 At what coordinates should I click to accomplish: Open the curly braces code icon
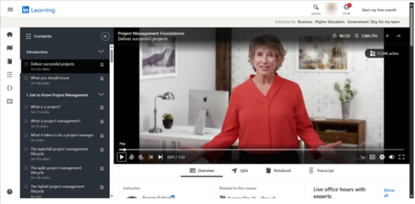click(10, 88)
